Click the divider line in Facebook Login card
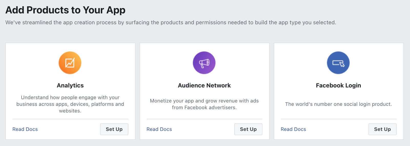 click(339, 119)
